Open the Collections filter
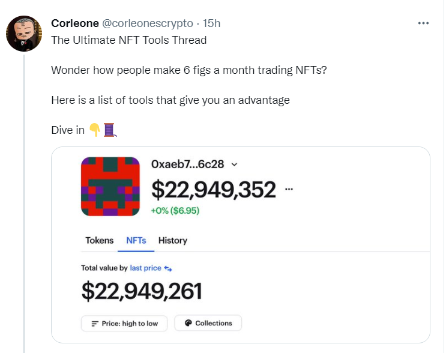 click(208, 323)
